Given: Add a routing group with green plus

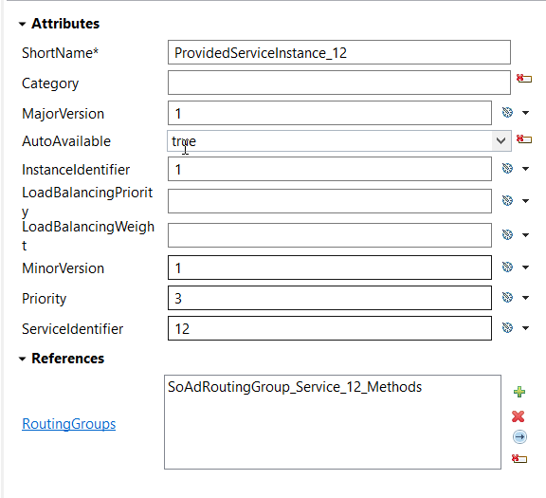Looking at the screenshot, I should 519,392.
